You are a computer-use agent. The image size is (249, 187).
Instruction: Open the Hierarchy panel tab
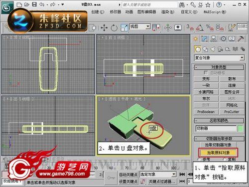pyautogui.click(x=214, y=39)
